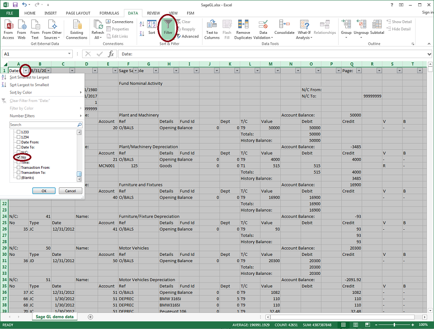Check the 'Date From:' filter checkbox
Screen dimensions: 434x329
(19, 142)
